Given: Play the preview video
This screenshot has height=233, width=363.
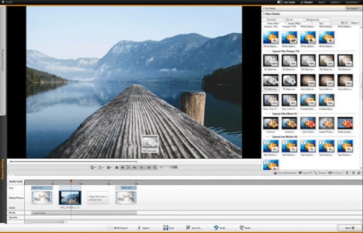Looking at the screenshot, I should (142, 167).
